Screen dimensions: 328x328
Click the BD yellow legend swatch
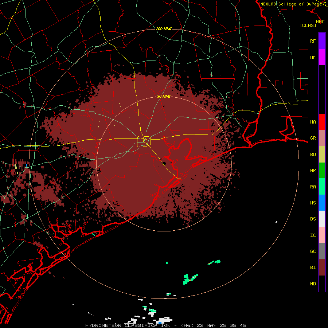[322, 155]
